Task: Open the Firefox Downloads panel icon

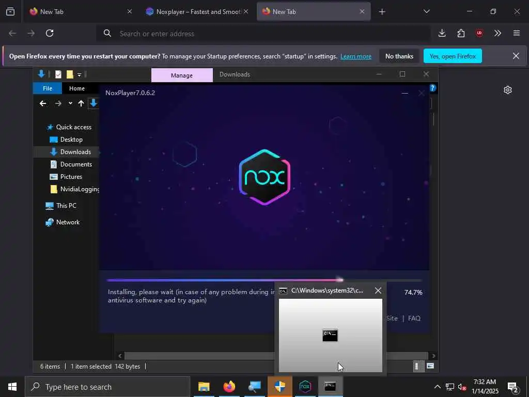Action: 442,33
